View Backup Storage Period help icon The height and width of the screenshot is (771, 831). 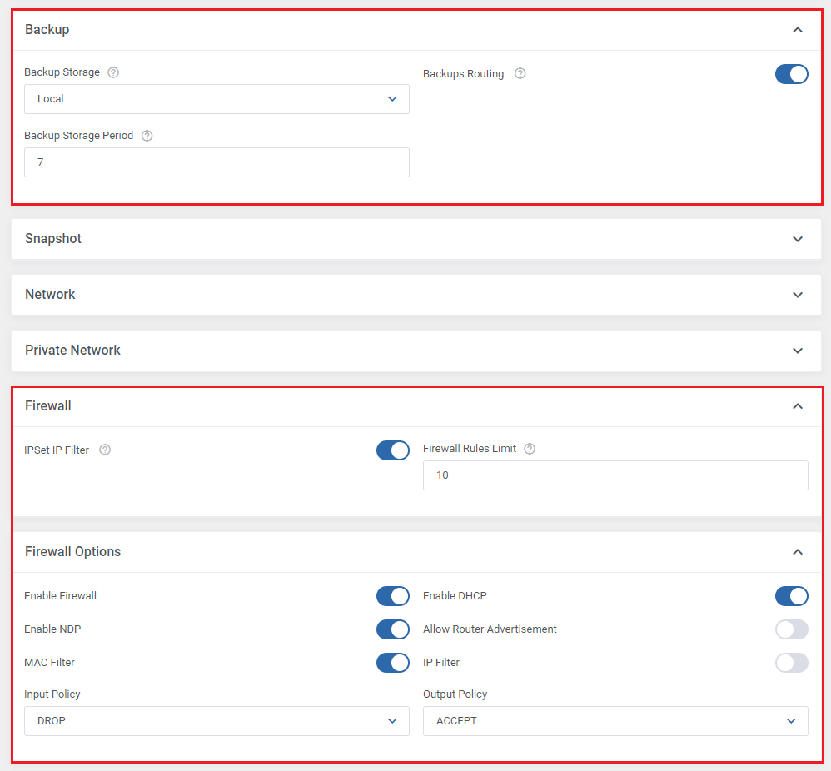point(147,136)
